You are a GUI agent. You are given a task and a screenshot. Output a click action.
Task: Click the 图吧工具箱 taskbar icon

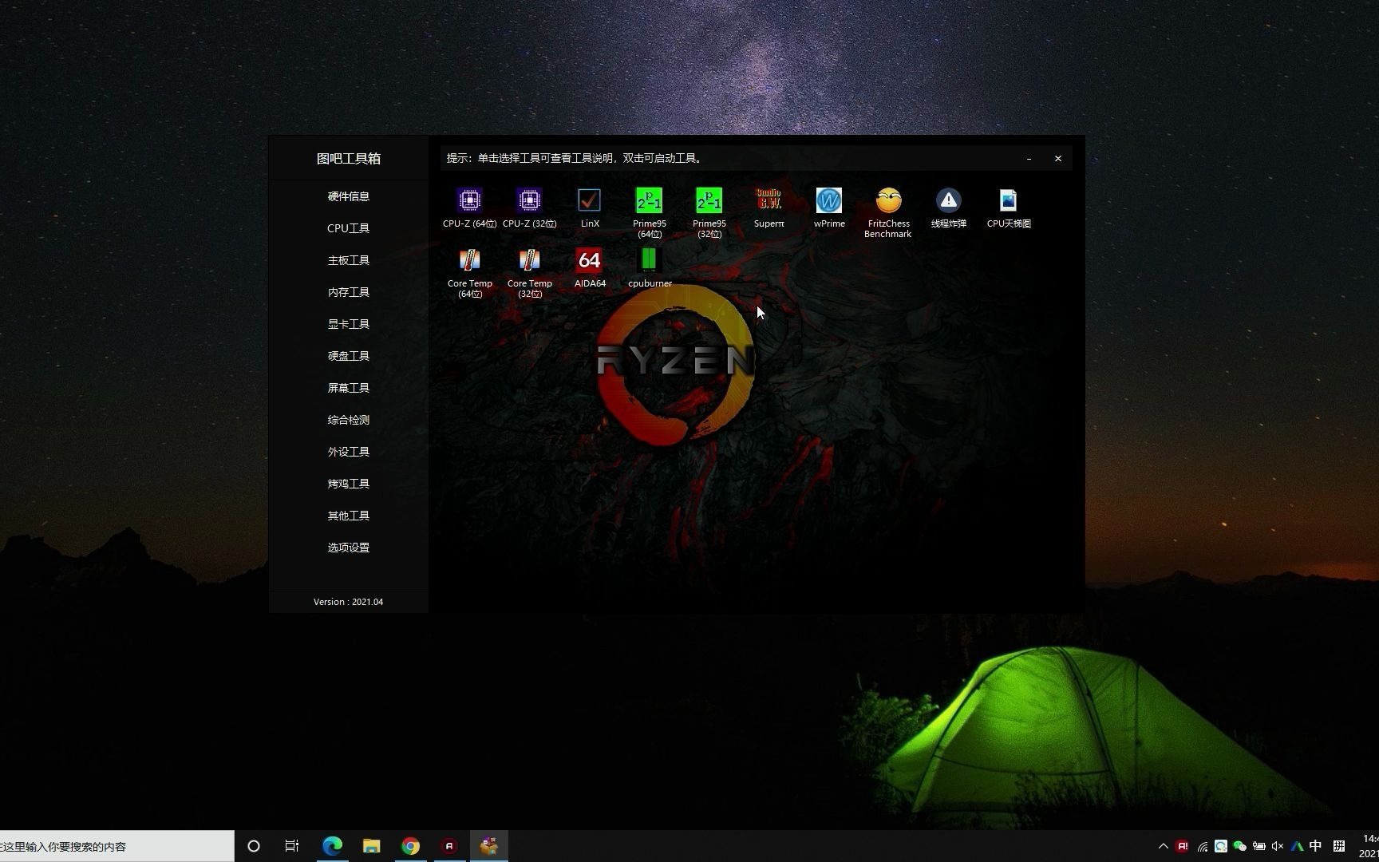pos(488,846)
